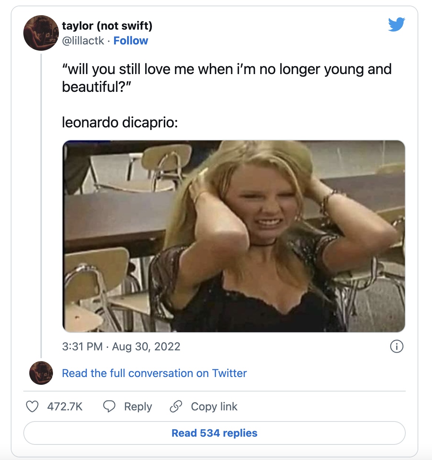Open the author's large profile avatar
Screen dimensions: 432x460
(x=41, y=33)
